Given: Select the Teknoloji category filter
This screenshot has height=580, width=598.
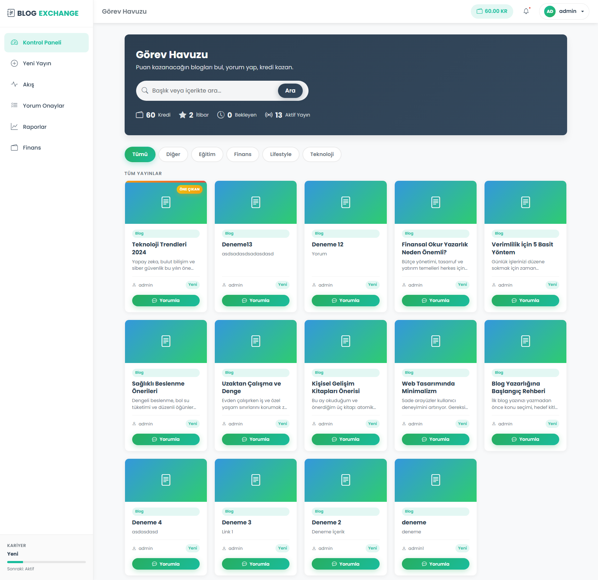Looking at the screenshot, I should [x=321, y=154].
